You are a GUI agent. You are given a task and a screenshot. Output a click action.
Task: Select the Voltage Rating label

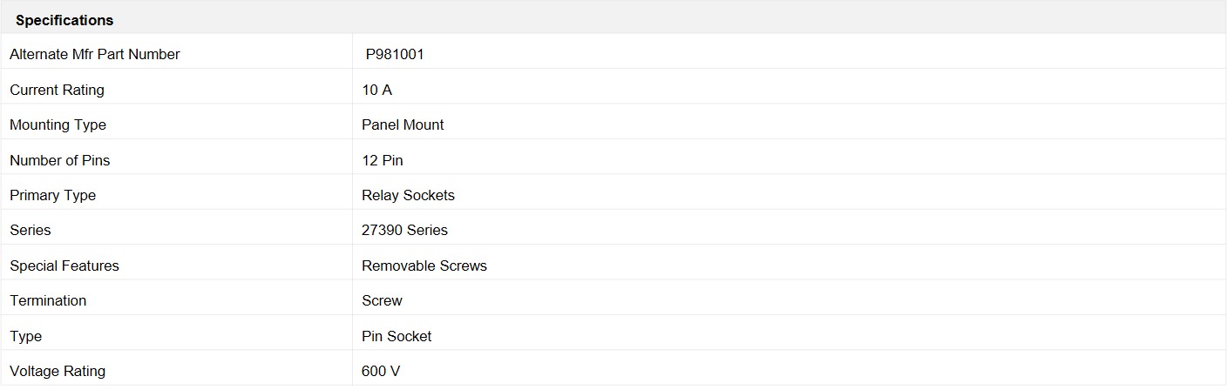(x=58, y=371)
